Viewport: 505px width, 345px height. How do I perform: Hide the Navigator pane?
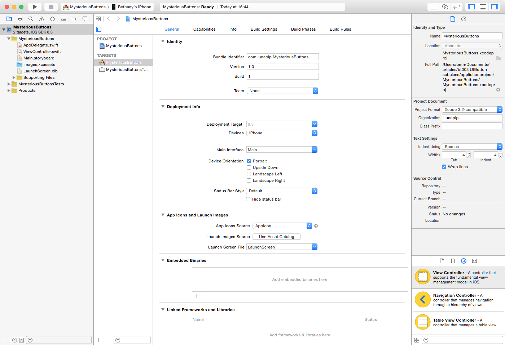[x=471, y=7]
